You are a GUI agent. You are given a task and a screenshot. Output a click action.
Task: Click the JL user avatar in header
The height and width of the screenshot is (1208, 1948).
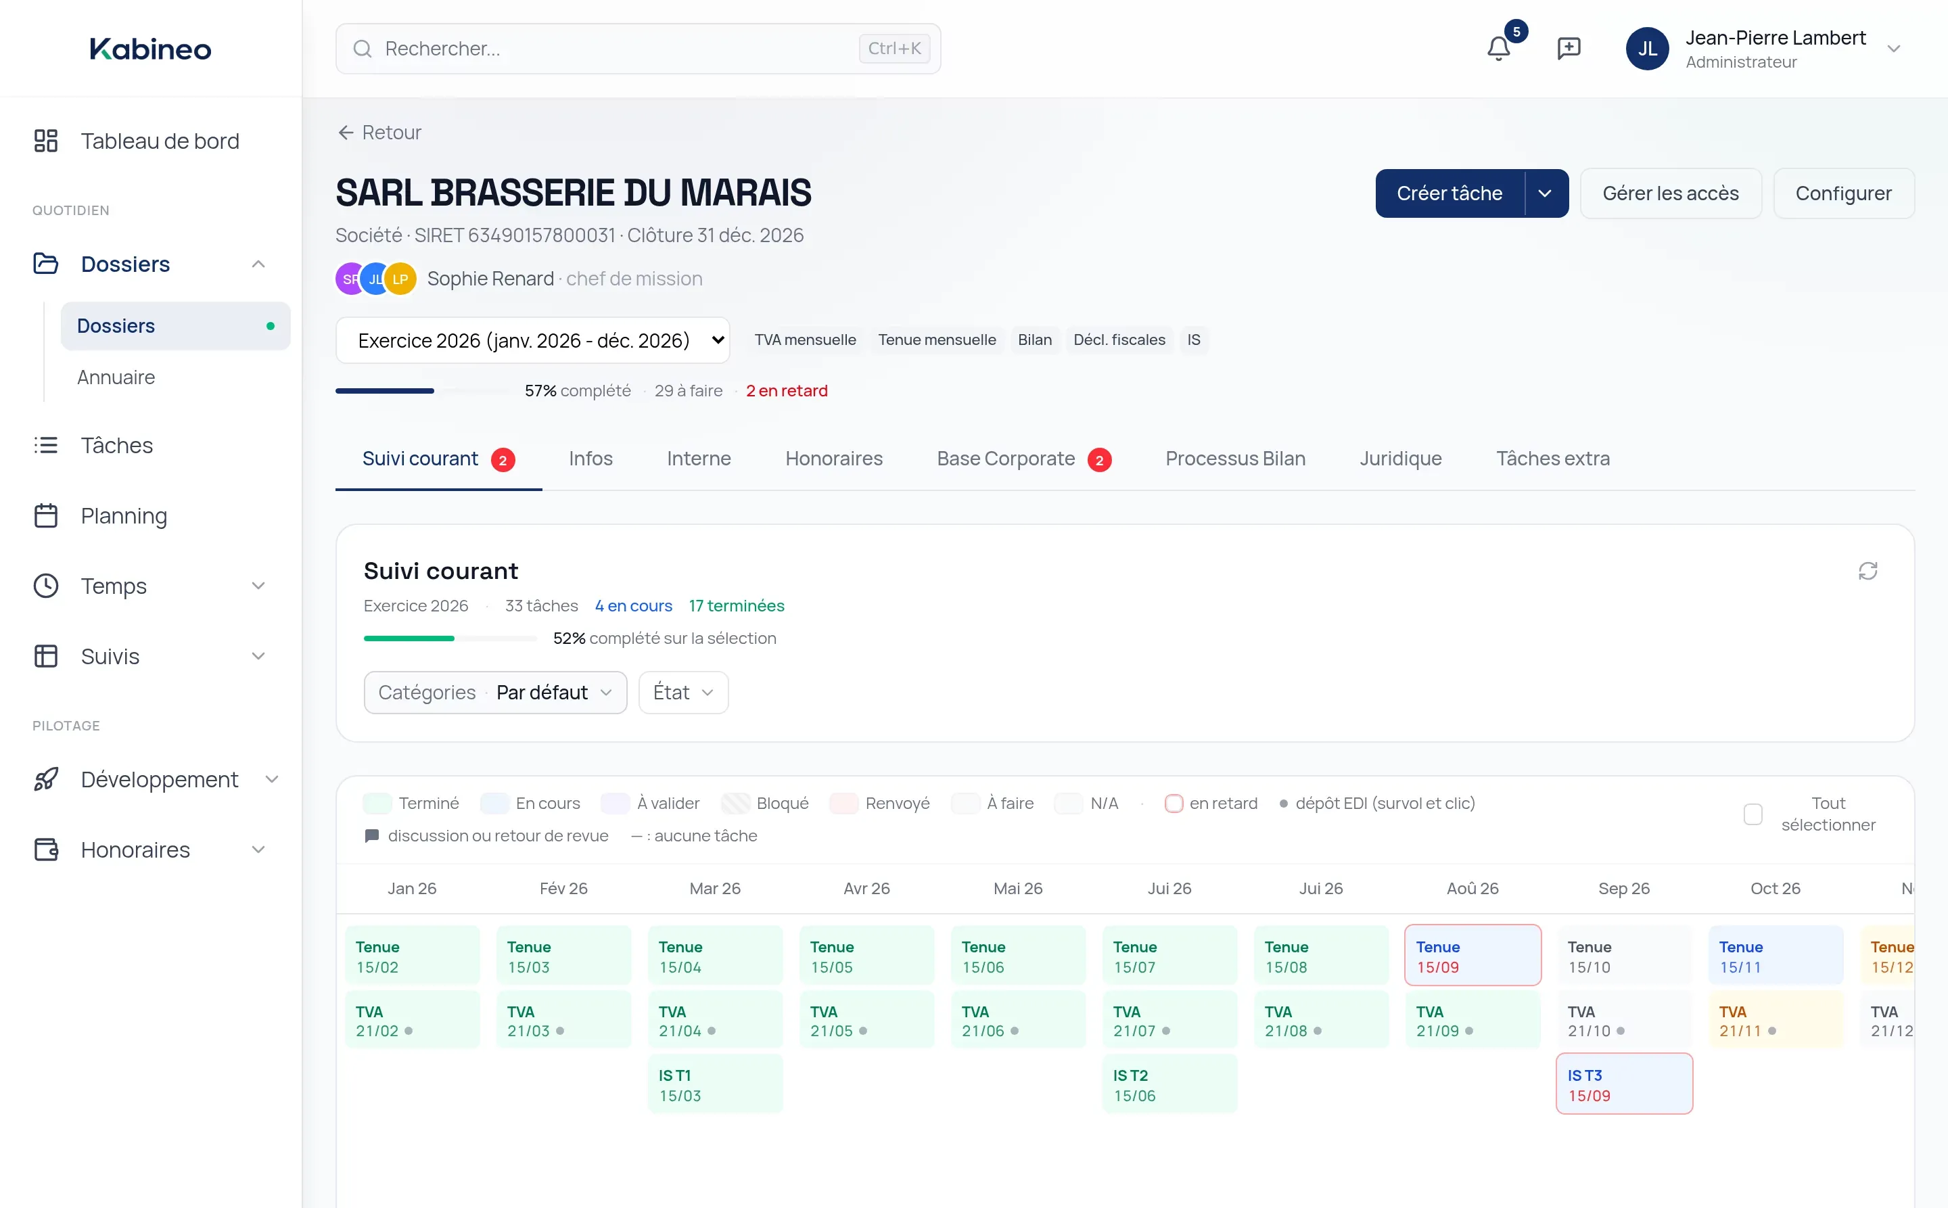click(x=1647, y=49)
